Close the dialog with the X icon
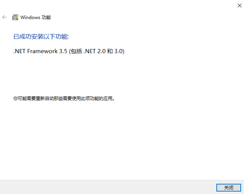Viewport: 244px width, 194px height. click(240, 6)
